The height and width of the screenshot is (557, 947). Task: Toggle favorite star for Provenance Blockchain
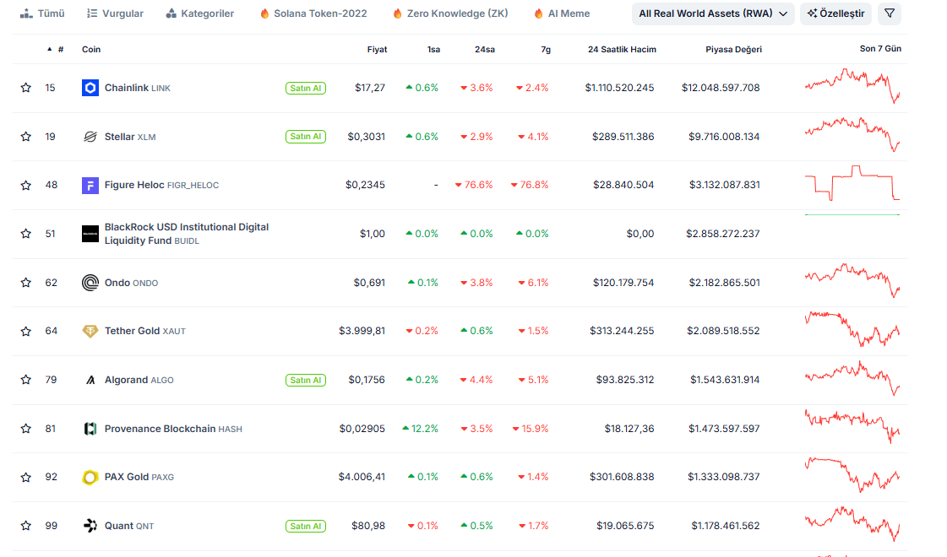[26, 429]
